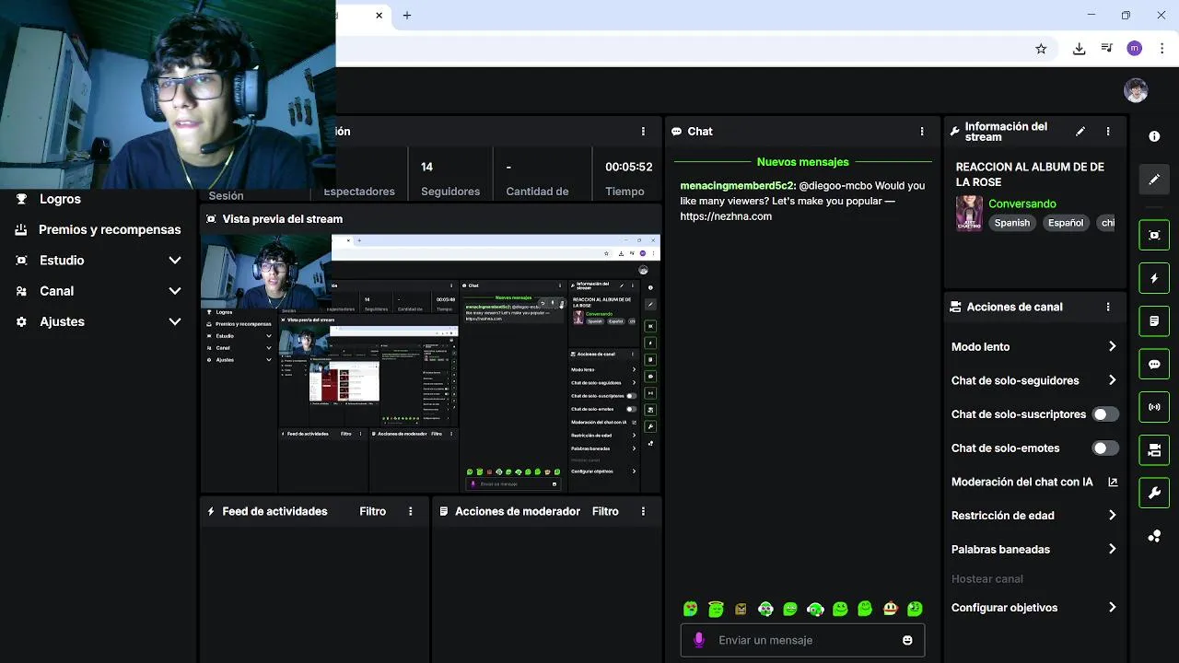Open Restricción de edad options

(1033, 516)
